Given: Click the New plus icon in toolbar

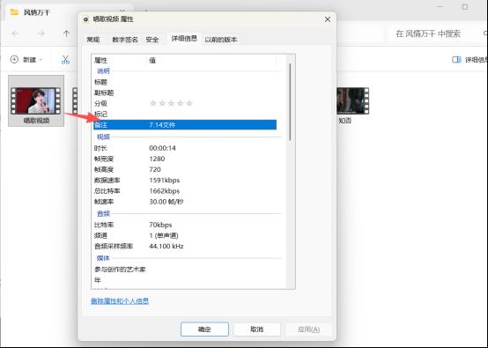Looking at the screenshot, I should (x=14, y=59).
